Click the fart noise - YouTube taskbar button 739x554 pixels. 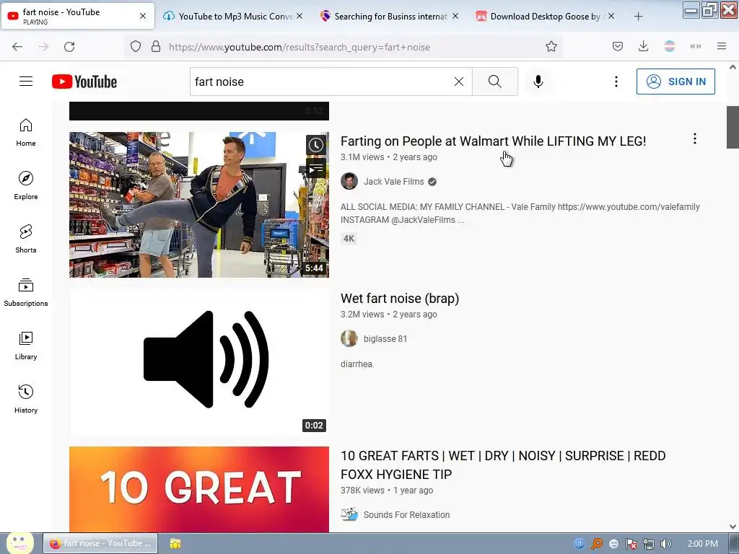tap(100, 543)
